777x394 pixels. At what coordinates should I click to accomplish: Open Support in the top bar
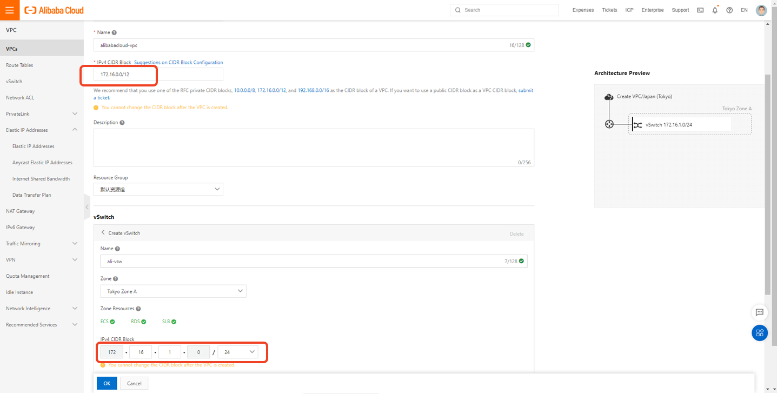pos(680,10)
